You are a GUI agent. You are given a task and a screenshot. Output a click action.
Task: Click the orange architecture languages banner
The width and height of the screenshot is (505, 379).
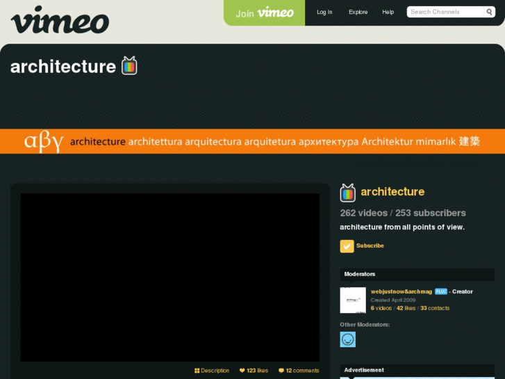pyautogui.click(x=253, y=141)
